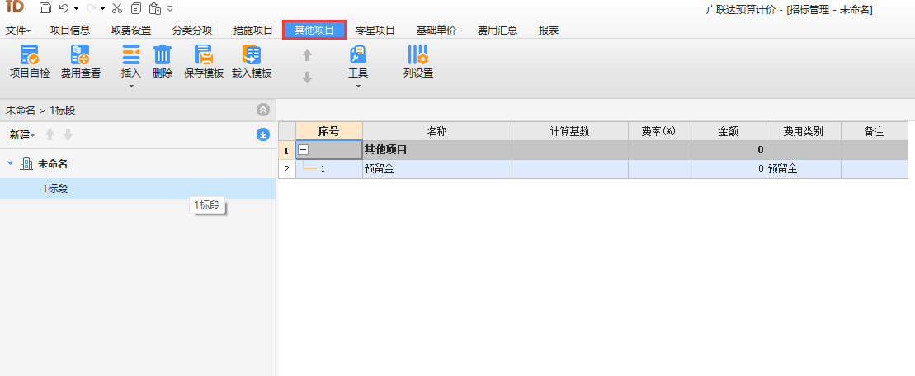
Task: Click the 序号 column header
Action: pos(329,131)
